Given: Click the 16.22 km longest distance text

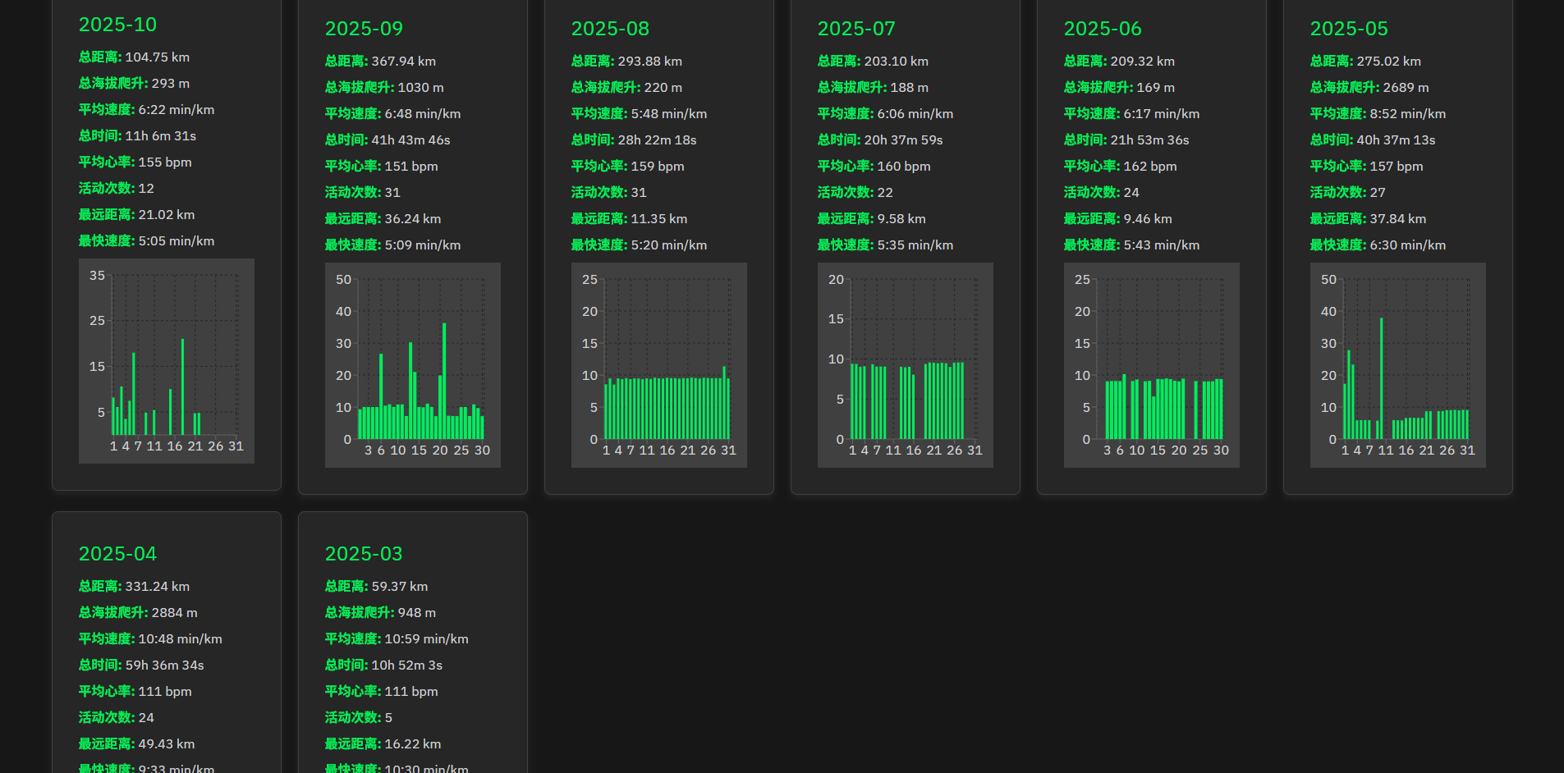Looking at the screenshot, I should point(383,744).
